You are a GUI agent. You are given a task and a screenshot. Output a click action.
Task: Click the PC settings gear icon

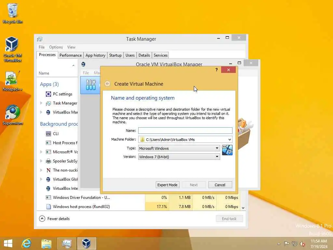point(48,94)
